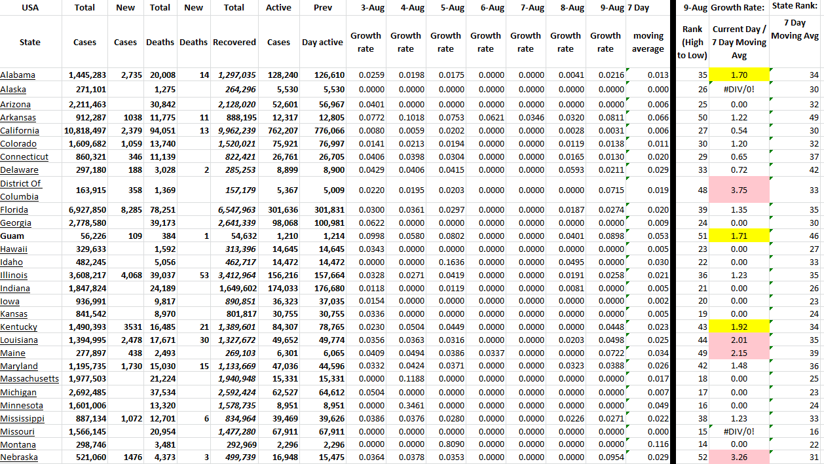
Task: Select the pink 3.75 growth rate cell
Action: click(x=739, y=190)
